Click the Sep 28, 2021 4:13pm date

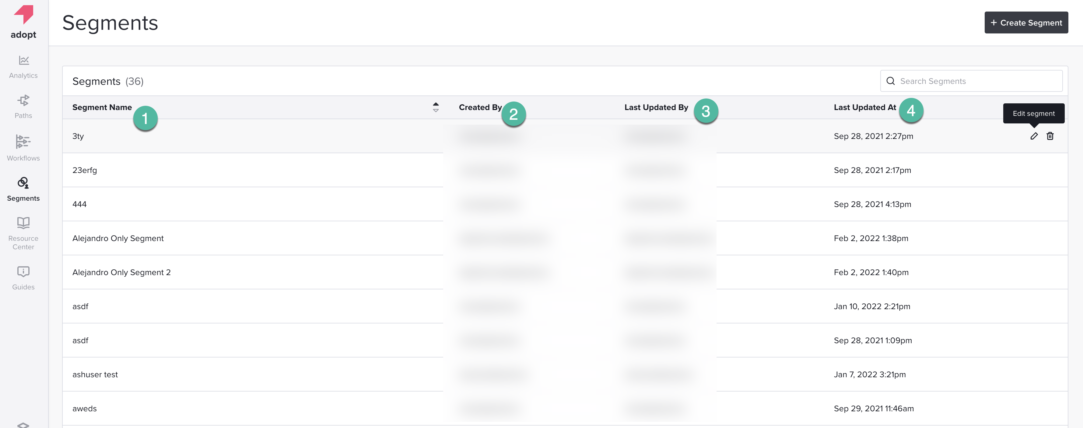[x=872, y=204]
